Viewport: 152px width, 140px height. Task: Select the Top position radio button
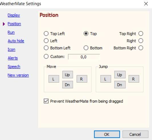point(86,33)
